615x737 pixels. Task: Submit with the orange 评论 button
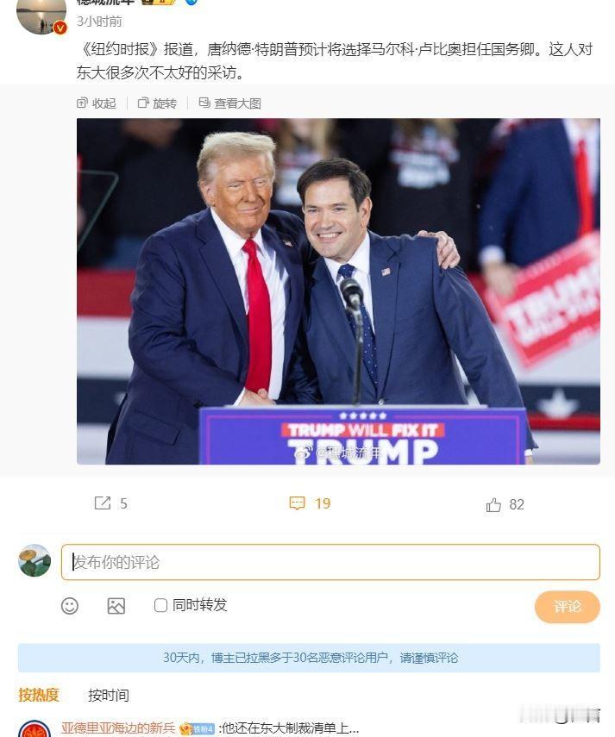coord(568,607)
